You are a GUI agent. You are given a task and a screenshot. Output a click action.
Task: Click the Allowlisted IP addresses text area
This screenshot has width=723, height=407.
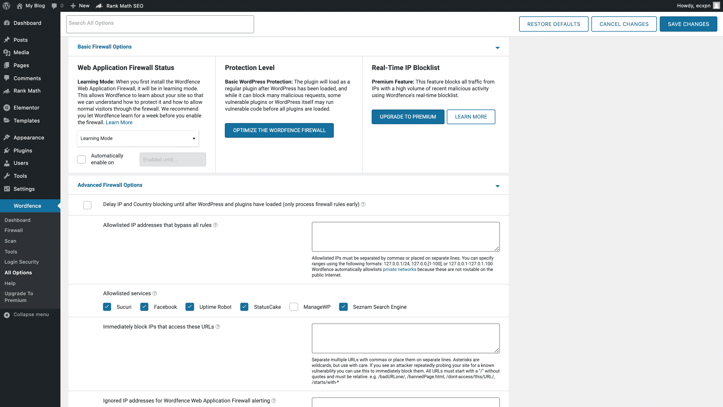click(406, 237)
